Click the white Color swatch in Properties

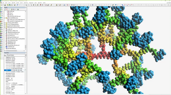point(12,70)
